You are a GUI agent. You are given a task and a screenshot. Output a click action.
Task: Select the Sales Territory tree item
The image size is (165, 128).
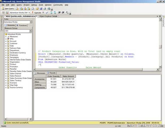[x=15, y=81]
